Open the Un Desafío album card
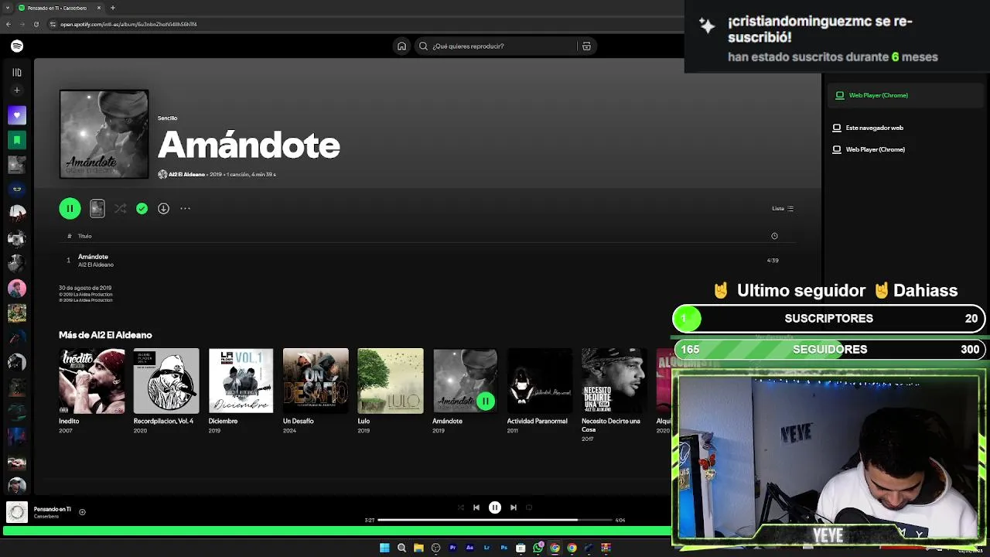This screenshot has width=990, height=557. (316, 391)
